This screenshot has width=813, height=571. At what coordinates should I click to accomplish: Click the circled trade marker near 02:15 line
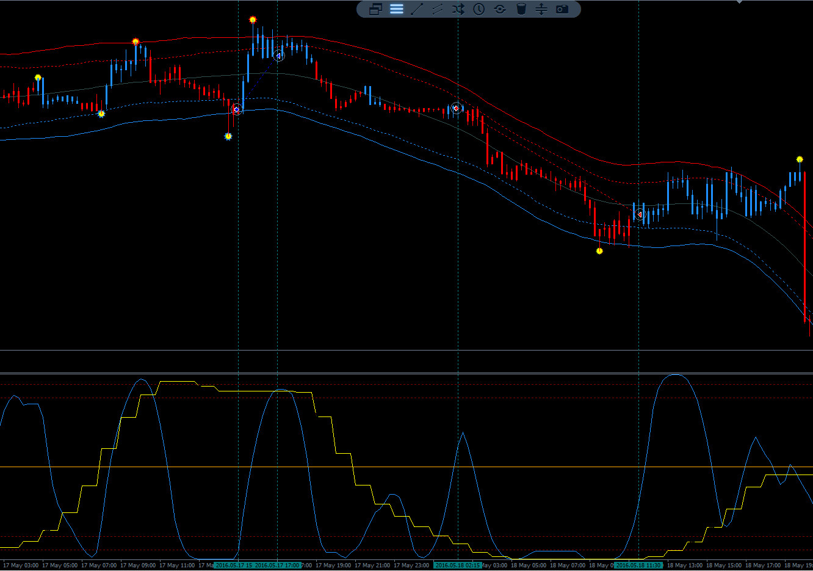click(x=456, y=108)
